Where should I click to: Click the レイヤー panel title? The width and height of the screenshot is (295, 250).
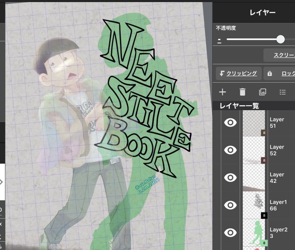(x=262, y=13)
